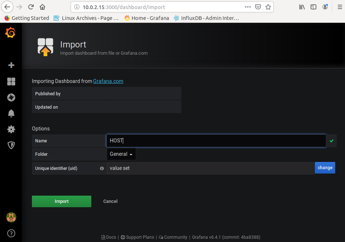Open the Create plus menu
The height and width of the screenshot is (242, 345).
(11, 65)
